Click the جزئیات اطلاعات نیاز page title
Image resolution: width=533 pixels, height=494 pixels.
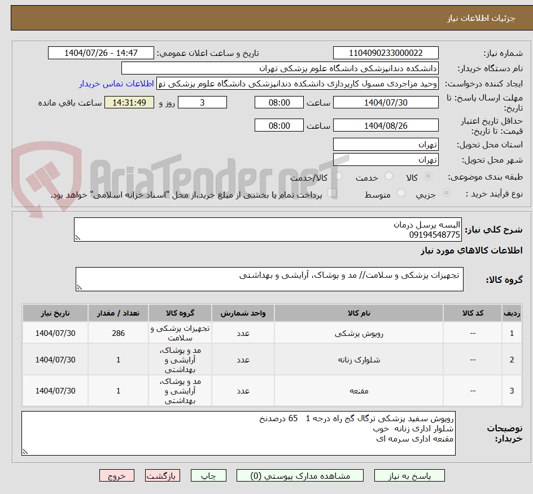coord(480,18)
